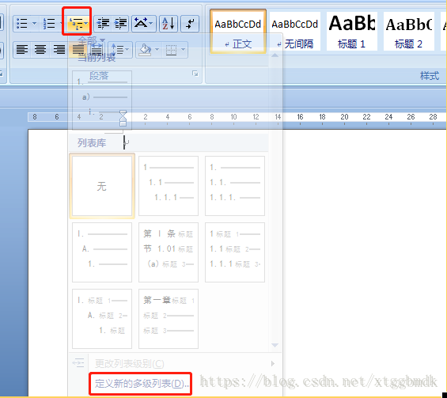Open the Shading color dropdown arrow
447x398 pixels.
click(x=157, y=50)
